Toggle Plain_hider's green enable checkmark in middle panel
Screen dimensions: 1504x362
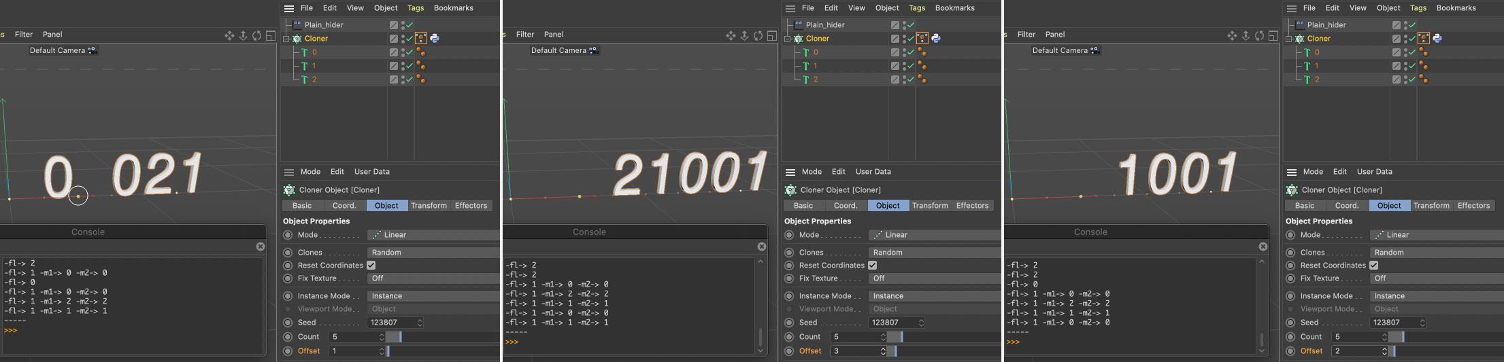coord(911,24)
